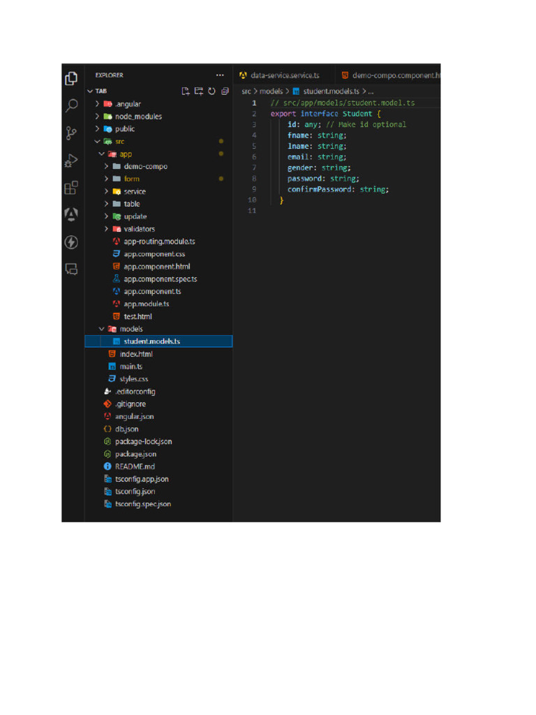Screen dimensions: 536x715
Task: Open app.component.ts file
Action: 152,291
